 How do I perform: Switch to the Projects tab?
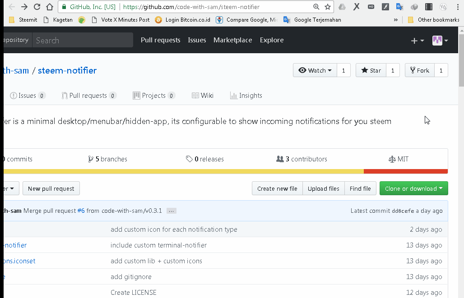click(154, 96)
